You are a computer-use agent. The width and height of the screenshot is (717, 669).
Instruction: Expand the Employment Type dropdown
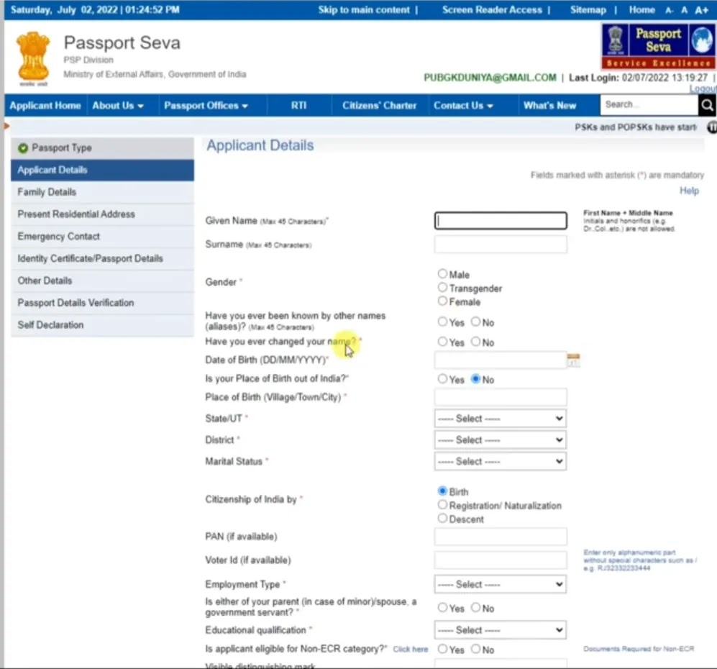[500, 584]
